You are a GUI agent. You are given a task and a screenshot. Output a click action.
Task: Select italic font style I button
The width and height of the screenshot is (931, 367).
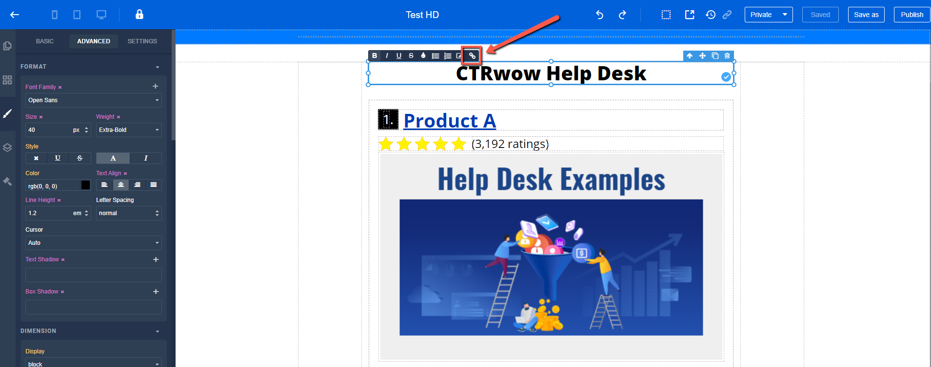[x=146, y=158]
